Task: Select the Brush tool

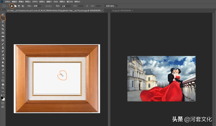Action: (3, 44)
